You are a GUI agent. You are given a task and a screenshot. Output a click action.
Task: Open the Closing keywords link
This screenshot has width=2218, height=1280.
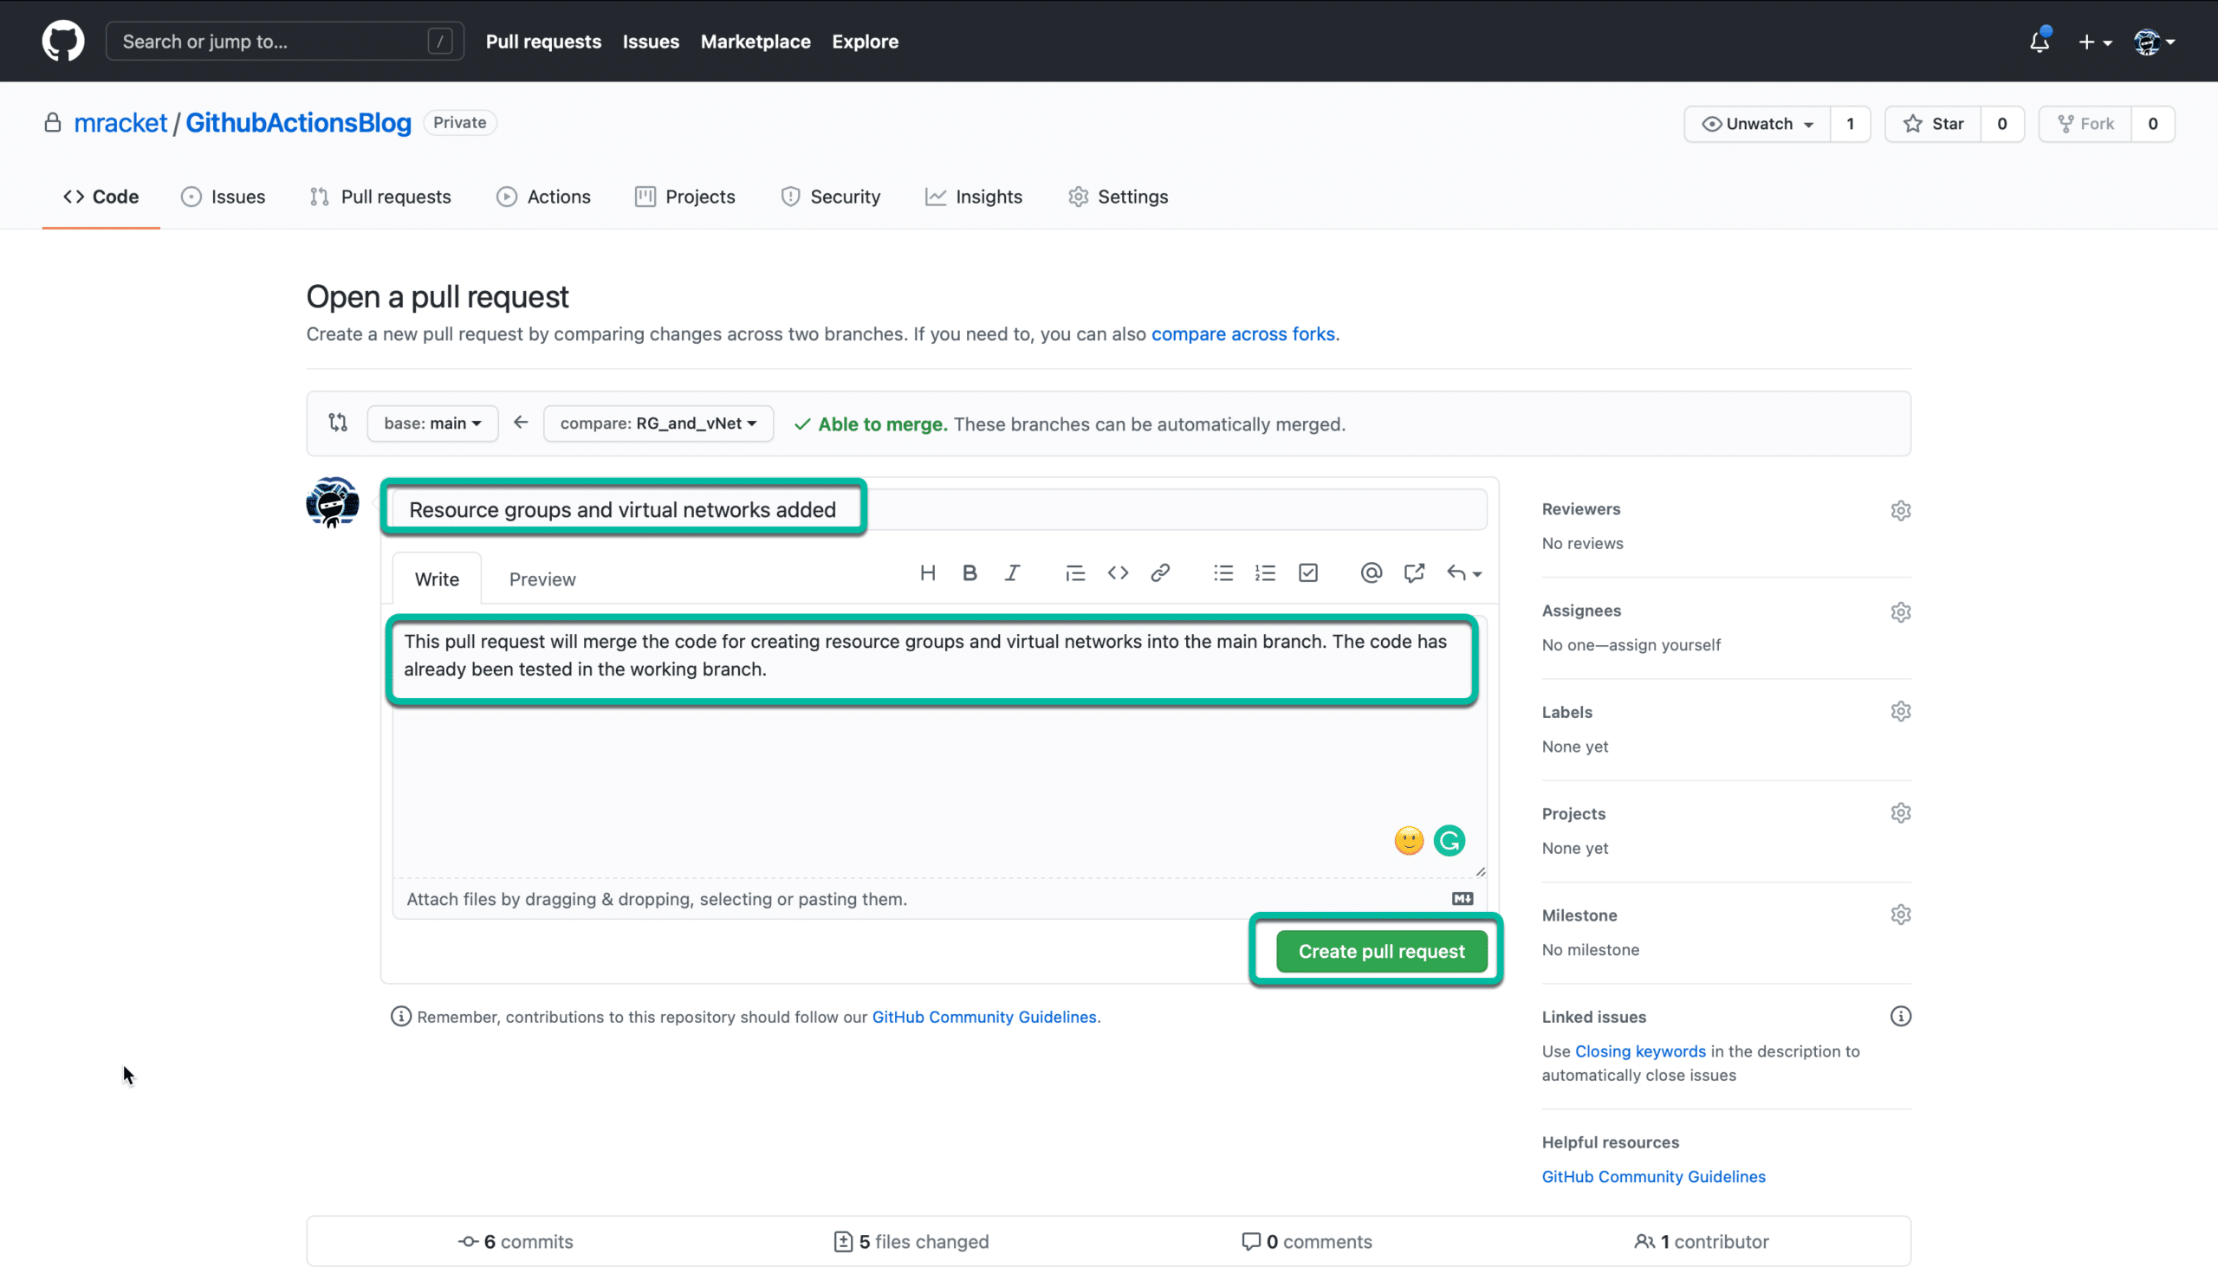[1640, 1051]
